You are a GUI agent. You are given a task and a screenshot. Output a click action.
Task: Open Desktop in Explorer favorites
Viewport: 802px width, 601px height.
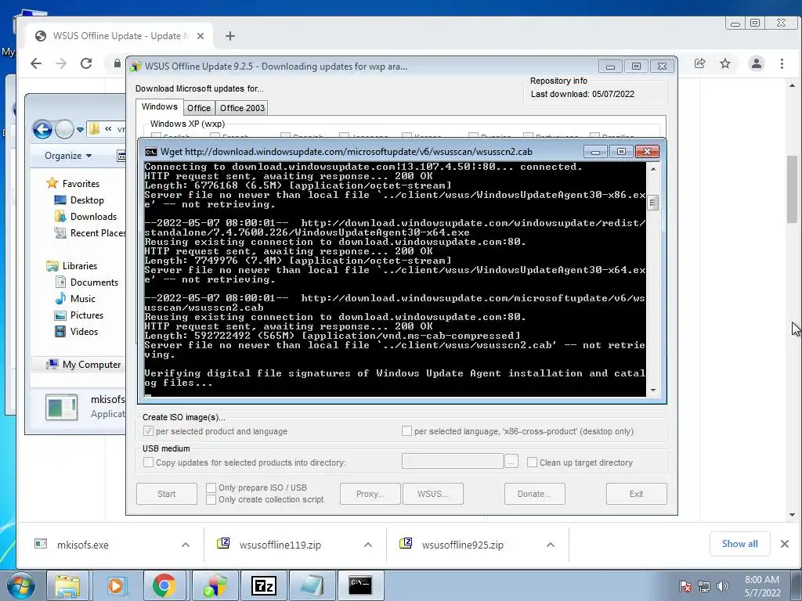87,200
